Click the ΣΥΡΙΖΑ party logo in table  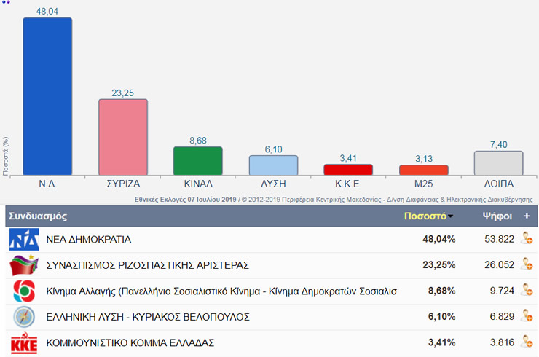click(x=20, y=264)
